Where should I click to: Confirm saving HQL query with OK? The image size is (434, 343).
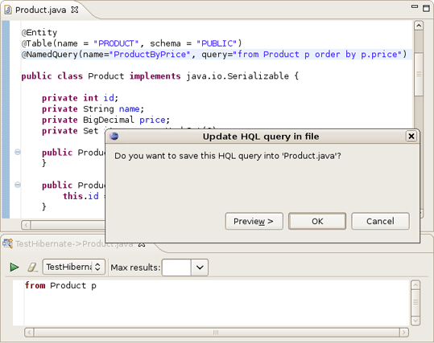[317, 221]
